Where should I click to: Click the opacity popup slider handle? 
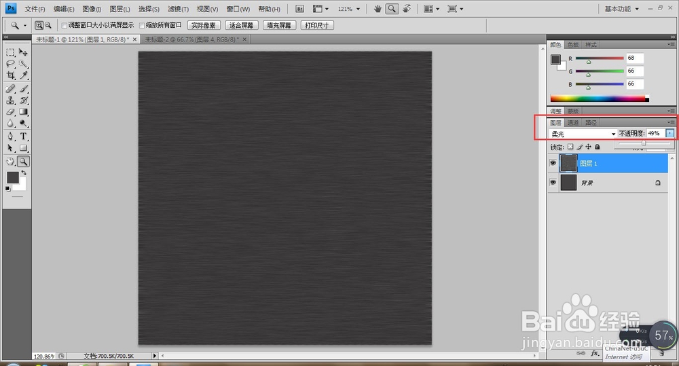[x=644, y=143]
